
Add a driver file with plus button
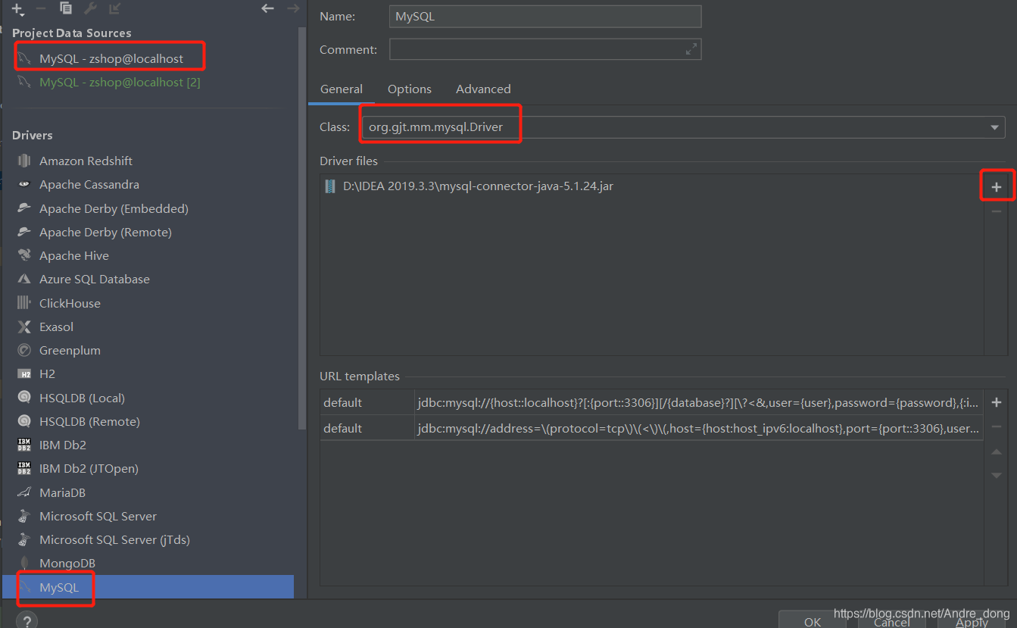[997, 187]
